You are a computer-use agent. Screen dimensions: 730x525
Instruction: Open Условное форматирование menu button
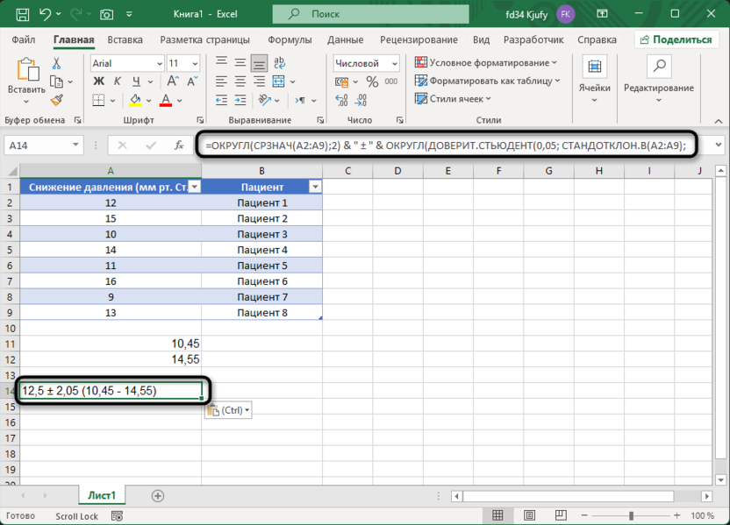(486, 63)
